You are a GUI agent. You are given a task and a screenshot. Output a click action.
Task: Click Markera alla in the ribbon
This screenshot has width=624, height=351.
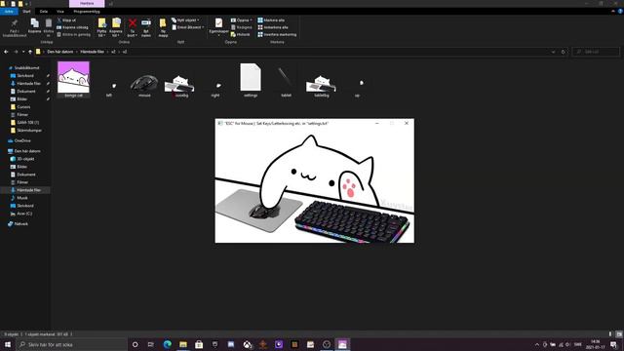[x=271, y=19]
